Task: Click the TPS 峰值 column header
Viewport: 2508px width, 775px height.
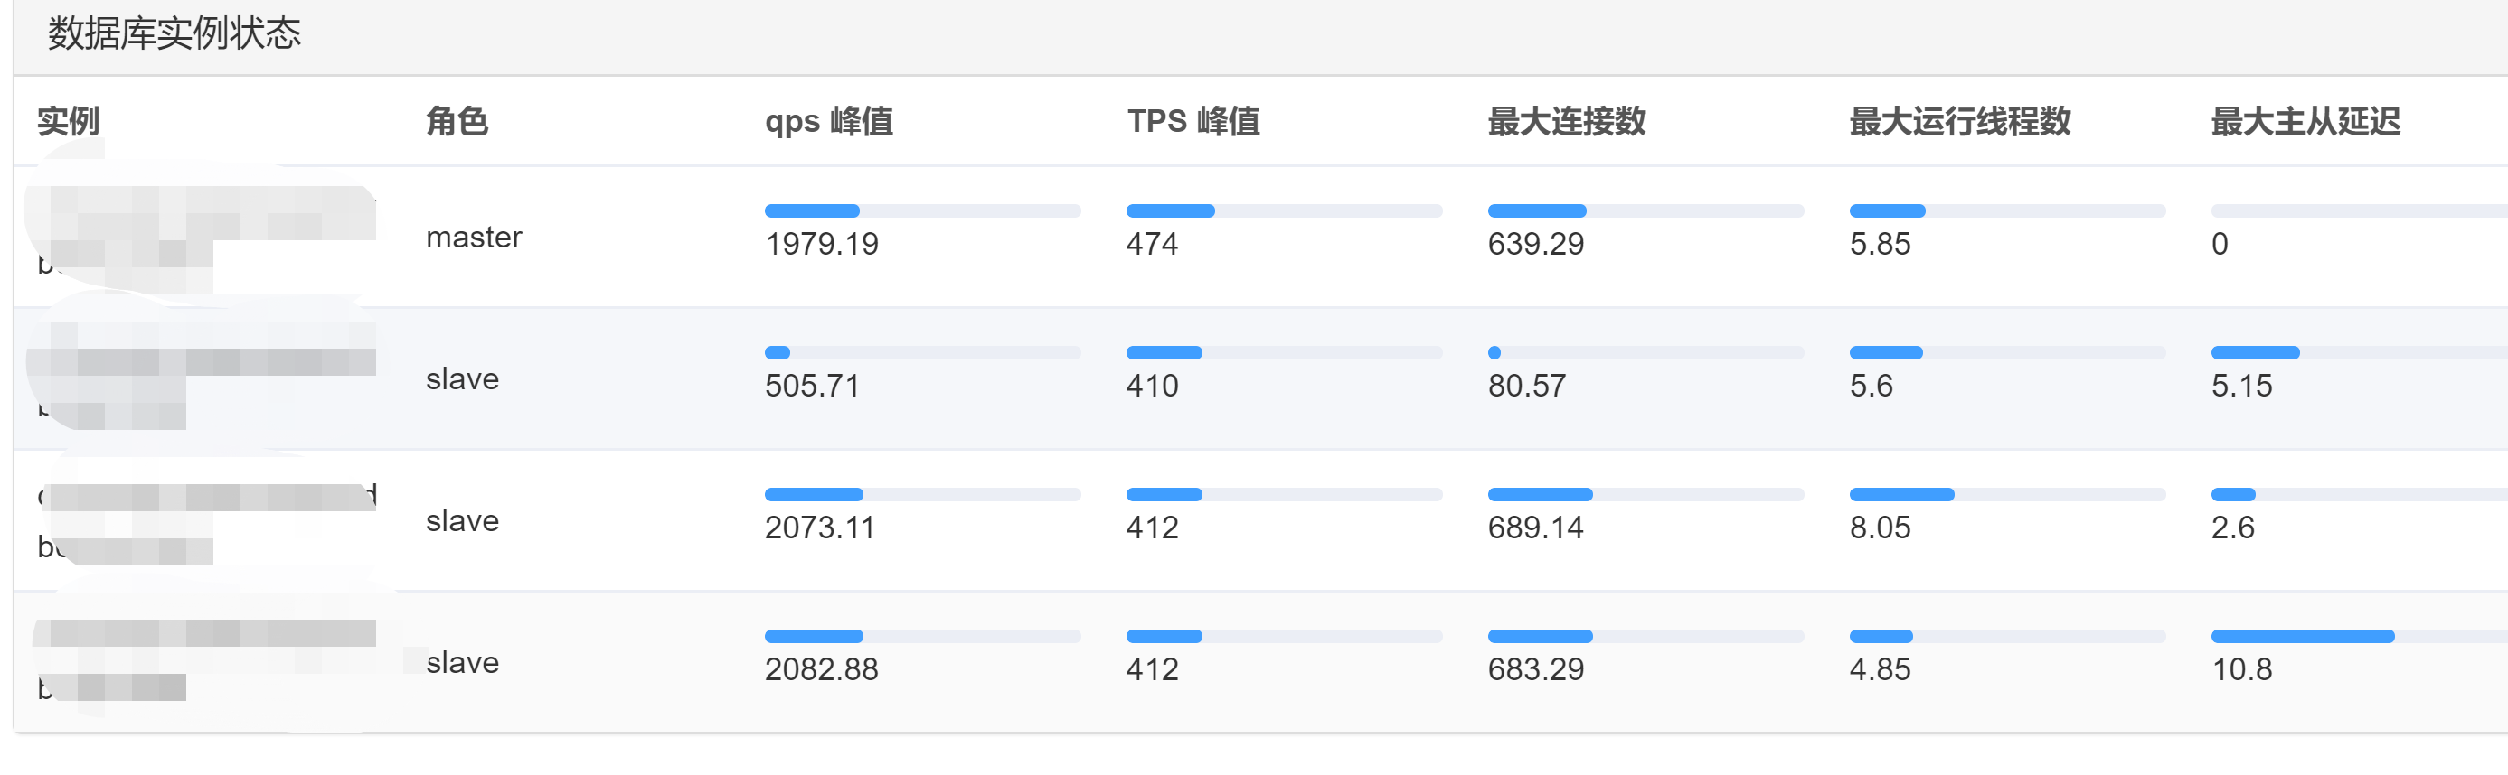Action: (x=1193, y=122)
